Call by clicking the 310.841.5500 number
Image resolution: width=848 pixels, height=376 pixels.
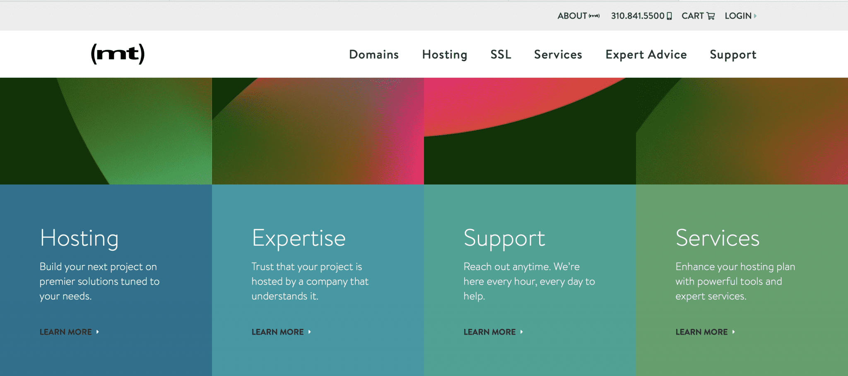tap(638, 16)
